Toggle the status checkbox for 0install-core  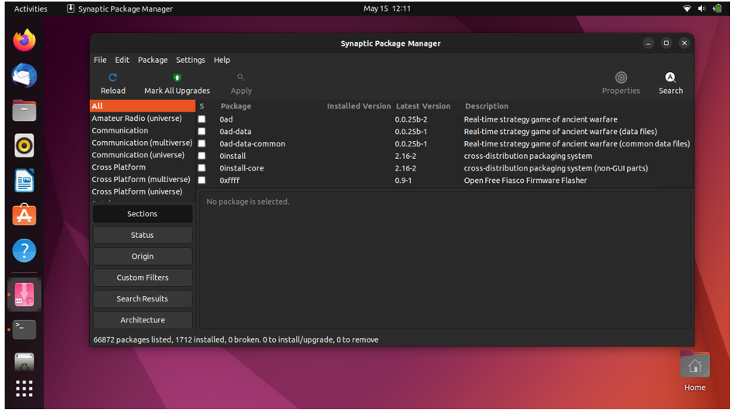[202, 167]
